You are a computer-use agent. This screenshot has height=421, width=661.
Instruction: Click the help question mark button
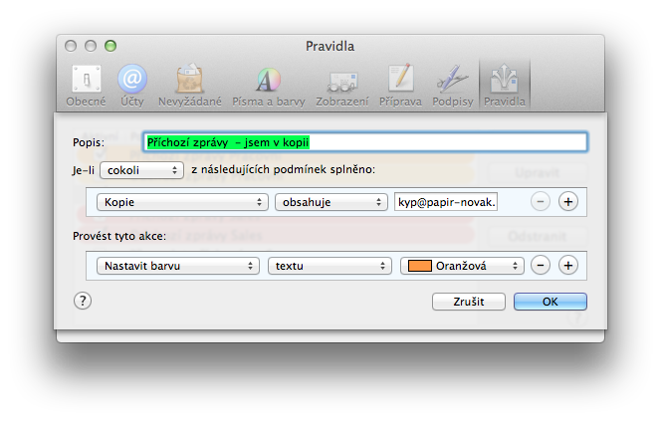83,301
